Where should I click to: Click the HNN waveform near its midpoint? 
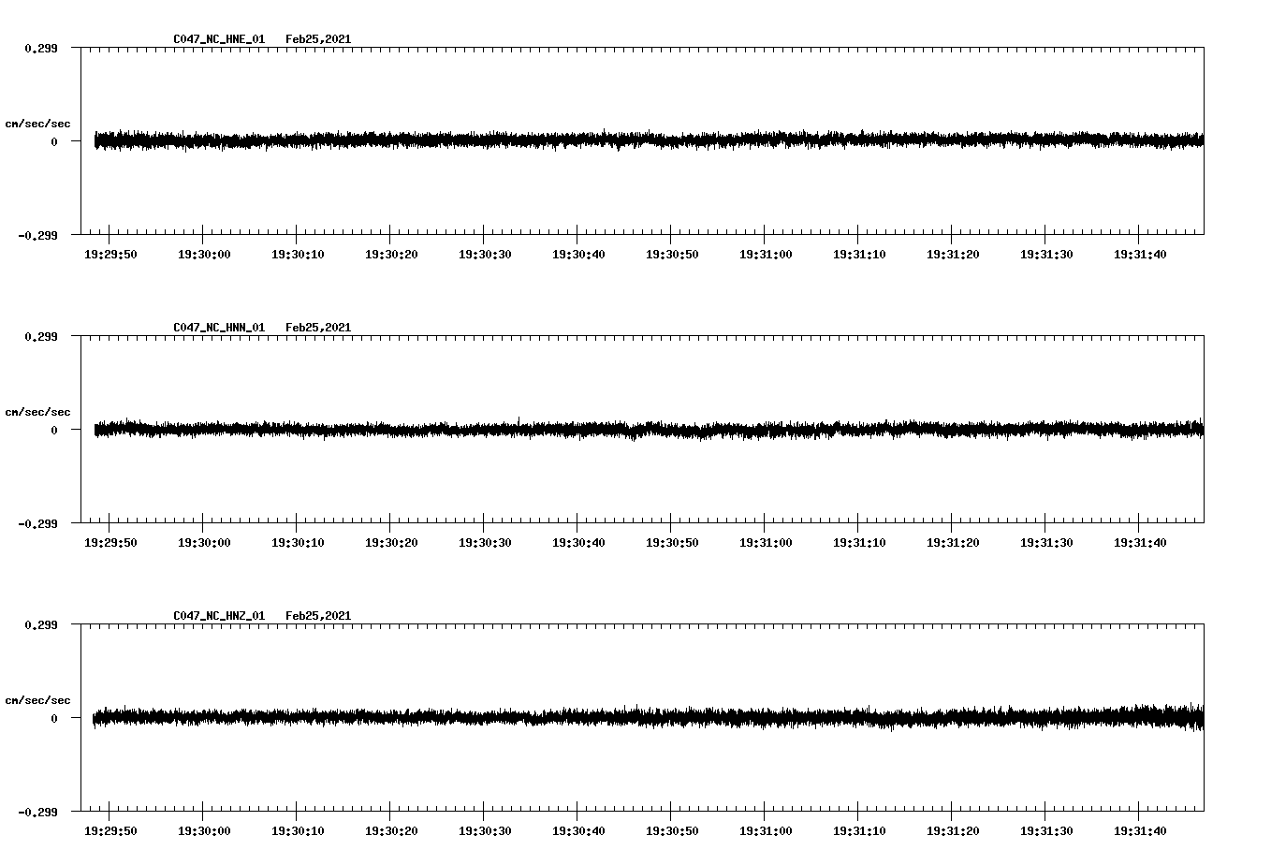(646, 430)
